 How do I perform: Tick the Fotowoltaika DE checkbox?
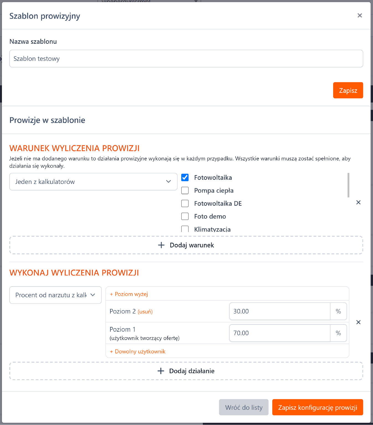[185, 204]
